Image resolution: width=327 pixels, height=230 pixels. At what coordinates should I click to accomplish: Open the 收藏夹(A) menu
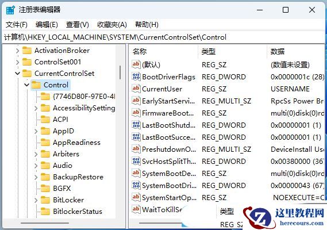tap(112, 25)
